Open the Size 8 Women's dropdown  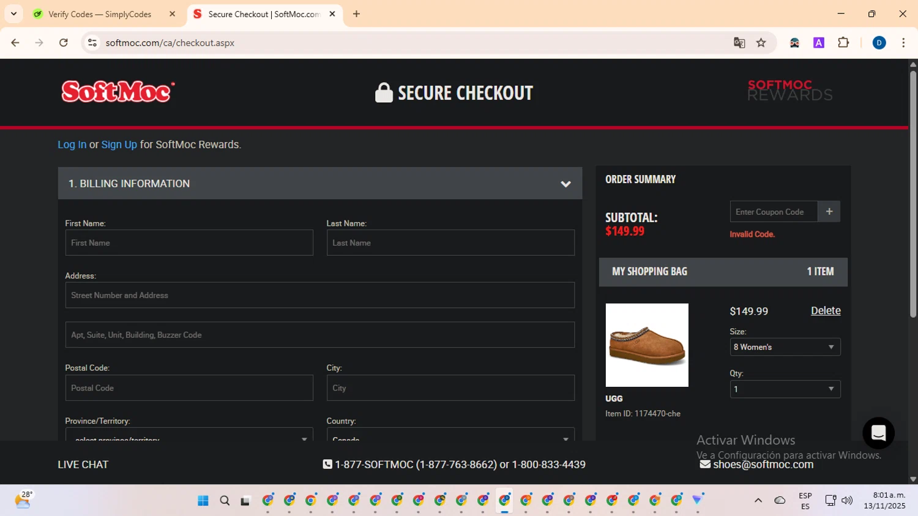point(785,347)
